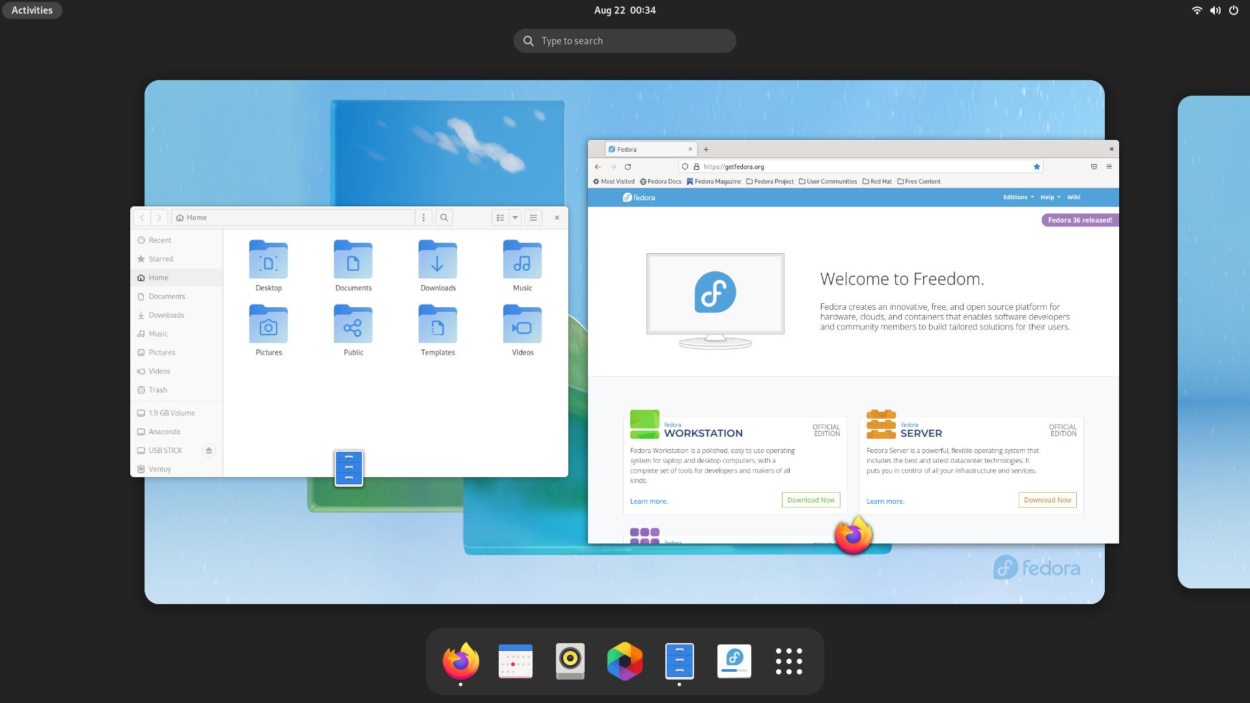Viewport: 1250px width, 703px height.
Task: Select the Fedora tab in Firefox
Action: tap(651, 149)
